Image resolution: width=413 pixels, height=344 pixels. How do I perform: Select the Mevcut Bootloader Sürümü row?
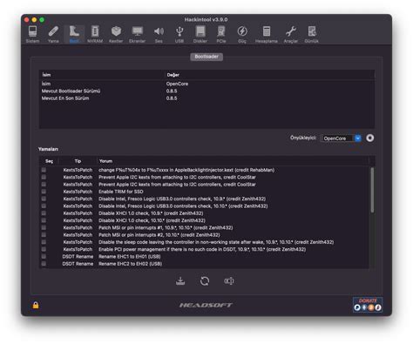pos(206,91)
